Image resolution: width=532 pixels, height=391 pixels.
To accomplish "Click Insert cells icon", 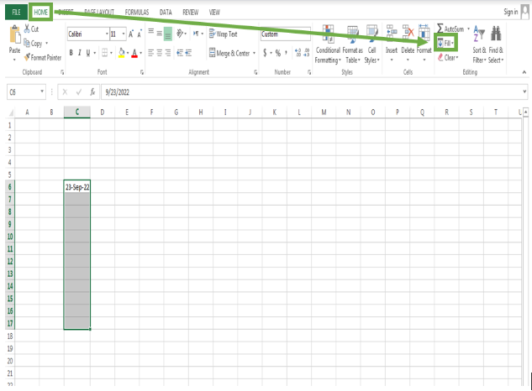I will click(392, 33).
